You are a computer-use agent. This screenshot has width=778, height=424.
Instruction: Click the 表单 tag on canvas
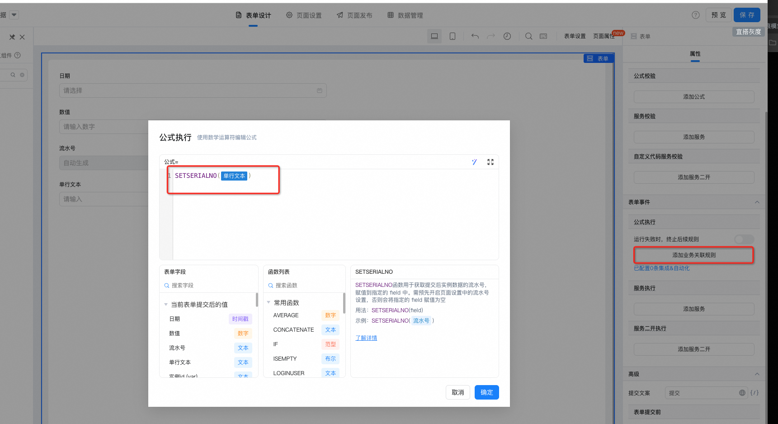[x=599, y=58]
